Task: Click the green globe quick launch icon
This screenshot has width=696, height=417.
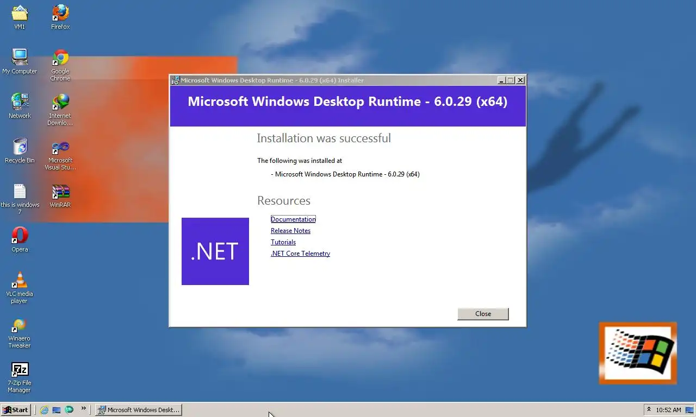Action: (x=69, y=410)
